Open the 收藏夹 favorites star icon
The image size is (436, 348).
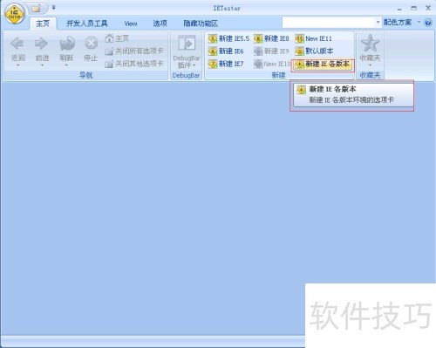tap(370, 43)
